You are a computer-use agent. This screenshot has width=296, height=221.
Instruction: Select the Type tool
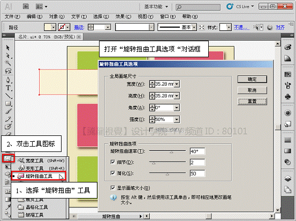[7, 88]
